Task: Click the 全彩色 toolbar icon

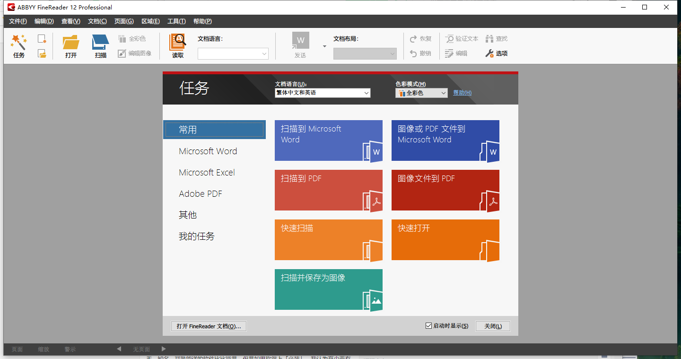Action: tap(122, 39)
